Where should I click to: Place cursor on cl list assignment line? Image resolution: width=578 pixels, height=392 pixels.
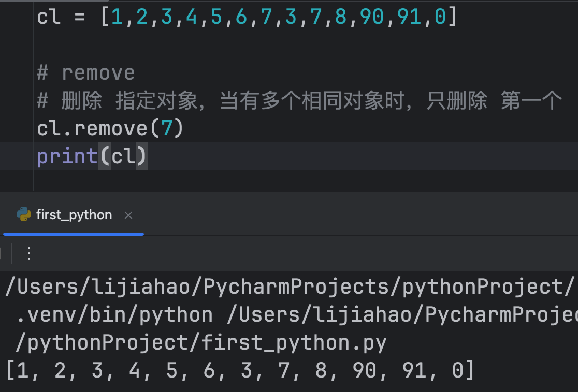click(x=247, y=17)
